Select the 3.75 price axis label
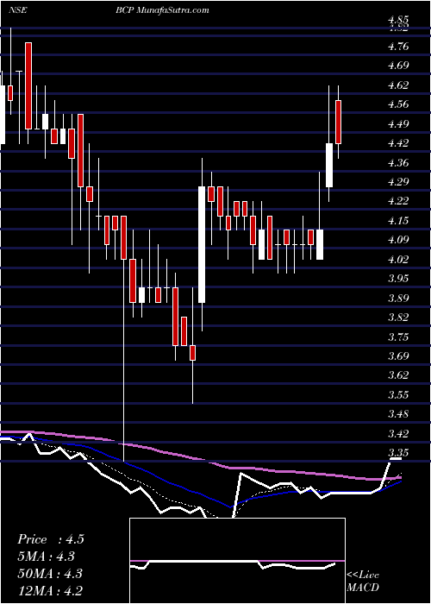The height and width of the screenshot is (604, 431). [398, 337]
